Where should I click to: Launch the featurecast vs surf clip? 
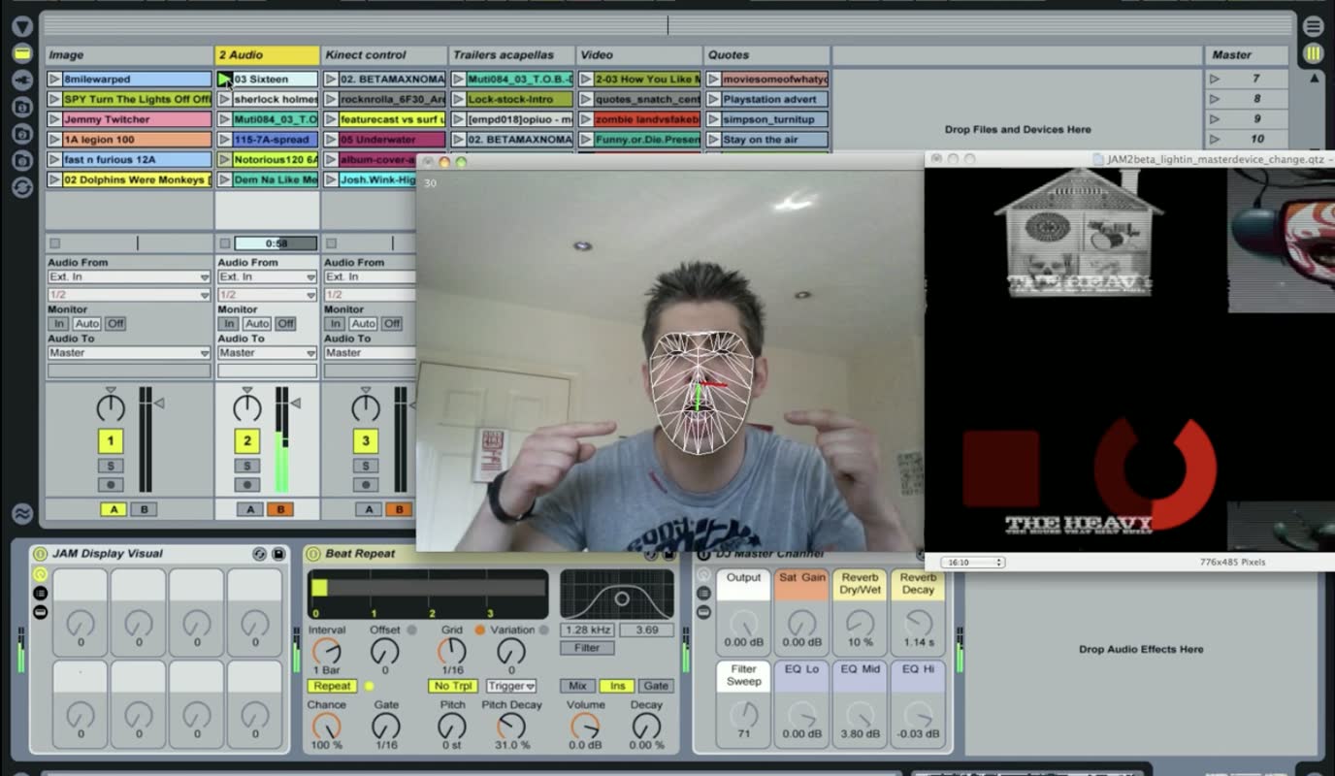(x=331, y=119)
